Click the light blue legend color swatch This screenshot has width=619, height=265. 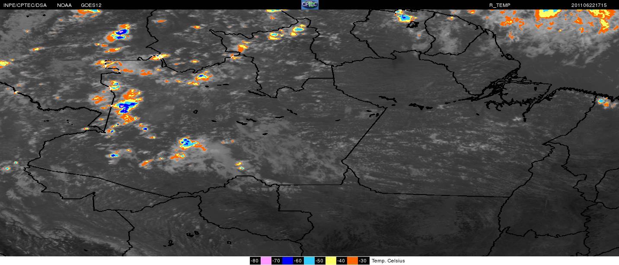click(309, 261)
